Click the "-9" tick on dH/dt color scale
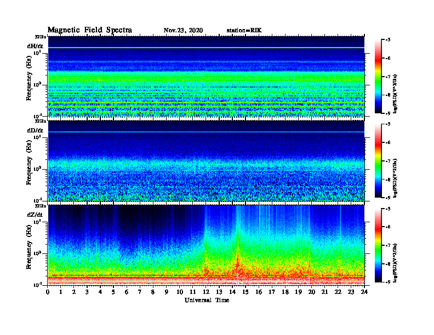Image resolution: width=434 pixels, height=335 pixels. coord(388,113)
